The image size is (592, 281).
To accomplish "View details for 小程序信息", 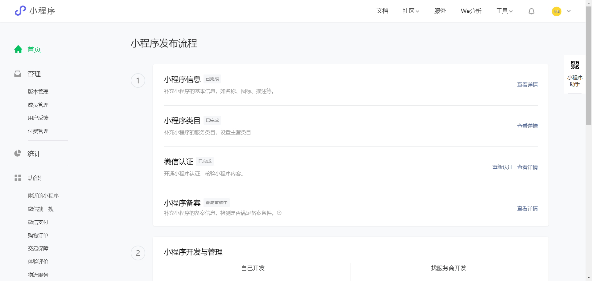I will pyautogui.click(x=527, y=85).
